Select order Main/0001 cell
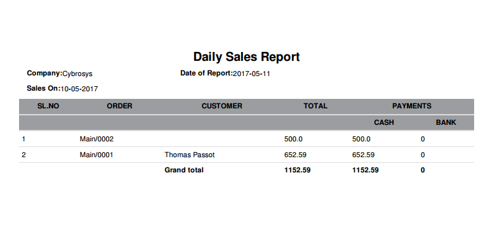 tap(96, 155)
